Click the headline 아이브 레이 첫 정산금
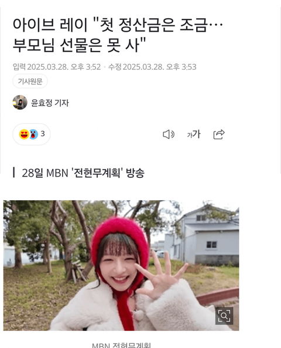 point(117,35)
